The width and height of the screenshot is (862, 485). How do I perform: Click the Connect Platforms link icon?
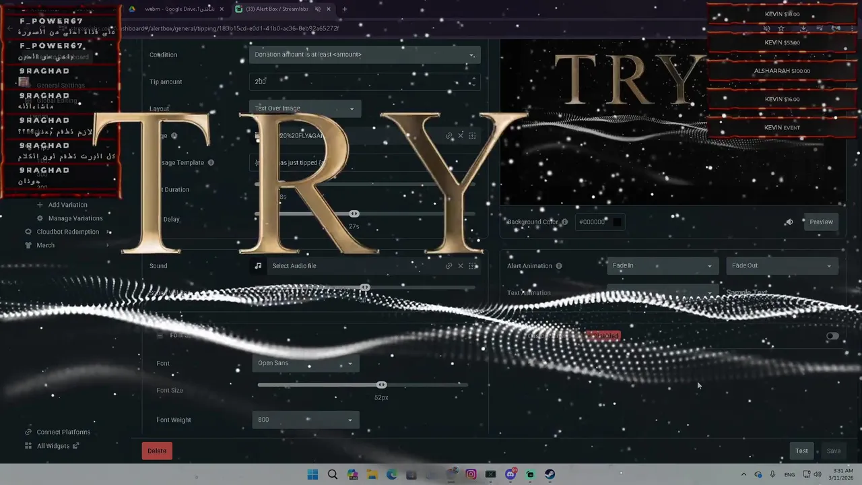coord(28,432)
